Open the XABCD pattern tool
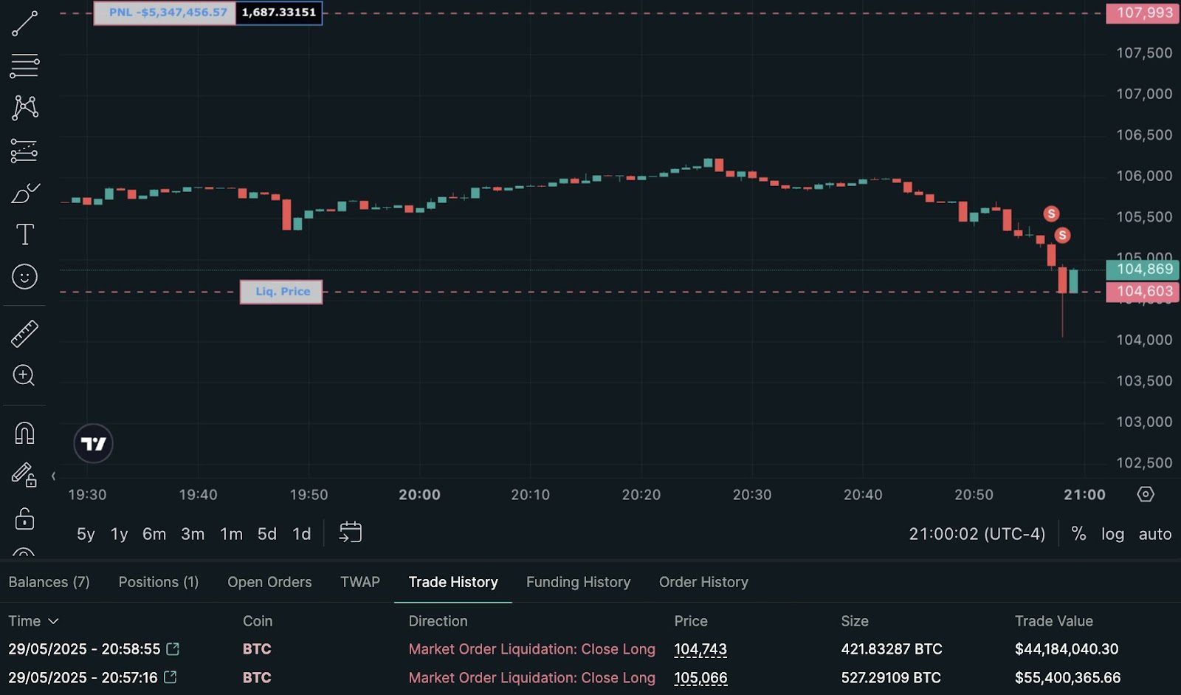The width and height of the screenshot is (1181, 695). 24,107
